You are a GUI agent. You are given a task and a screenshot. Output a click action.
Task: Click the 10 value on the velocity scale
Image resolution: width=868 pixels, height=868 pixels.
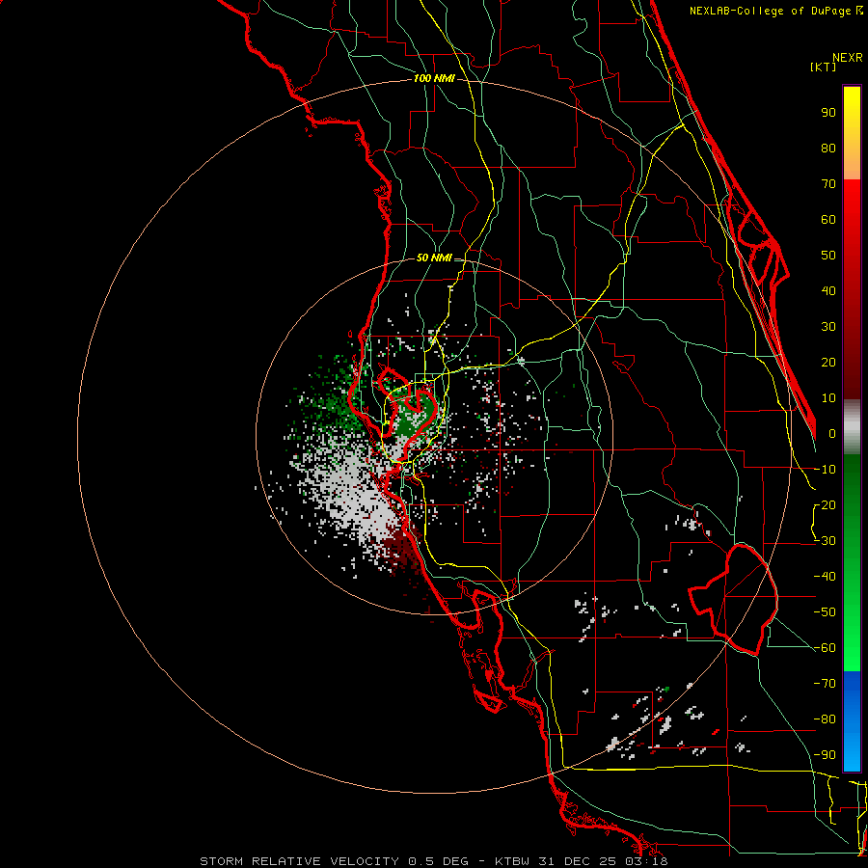click(828, 398)
